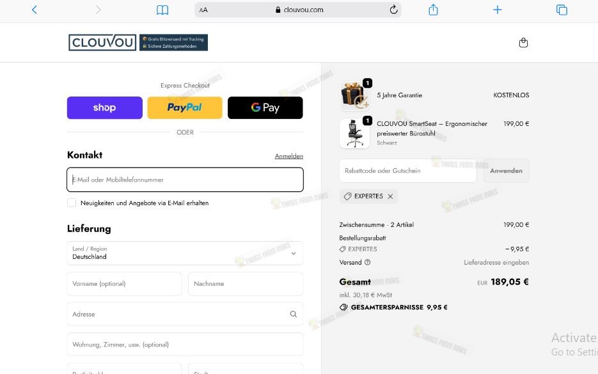Remove the EXPERTE5 discount code with X

coord(390,196)
